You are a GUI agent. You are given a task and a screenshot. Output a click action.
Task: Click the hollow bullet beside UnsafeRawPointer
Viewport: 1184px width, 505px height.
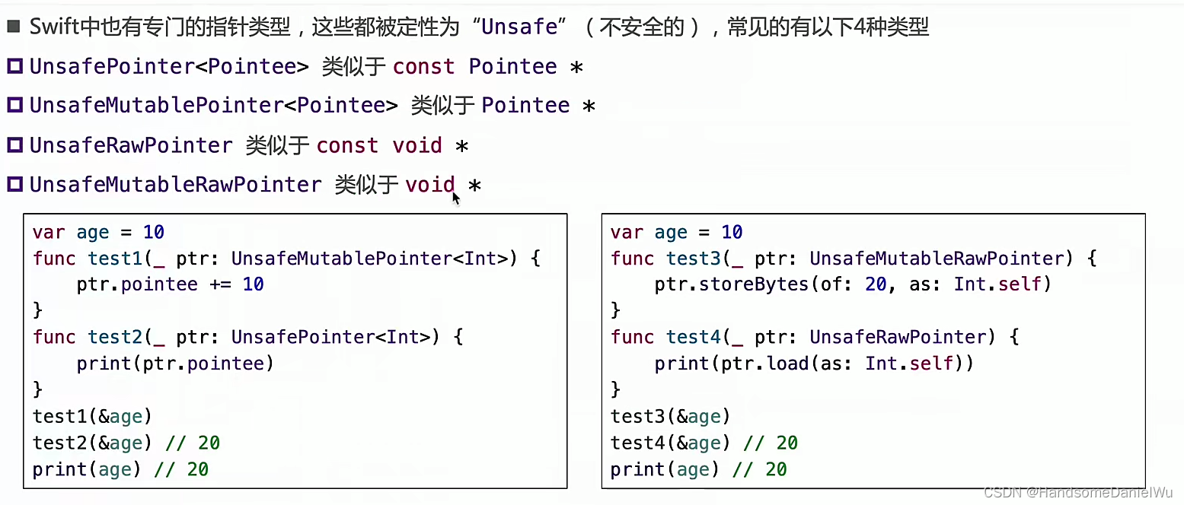pos(14,145)
